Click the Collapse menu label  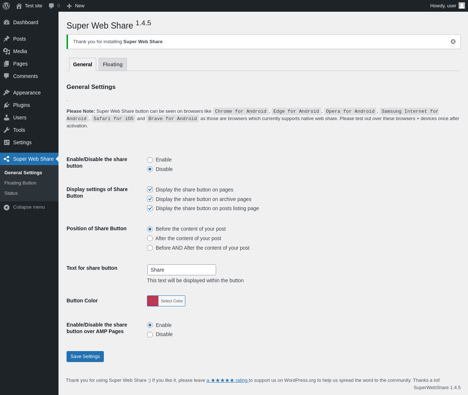[x=29, y=207]
